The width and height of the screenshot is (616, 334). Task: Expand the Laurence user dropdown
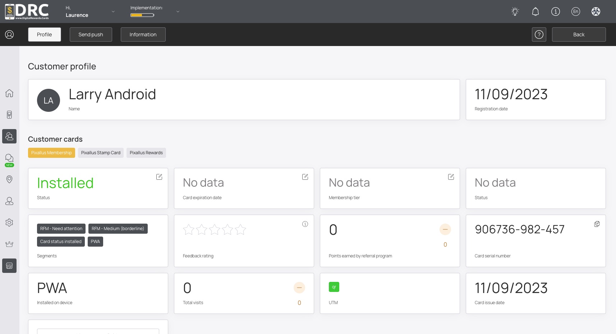click(x=113, y=12)
